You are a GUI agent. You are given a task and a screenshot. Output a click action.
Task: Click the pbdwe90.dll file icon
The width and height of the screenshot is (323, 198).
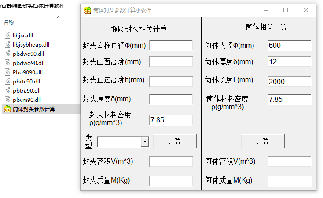pos(7,54)
